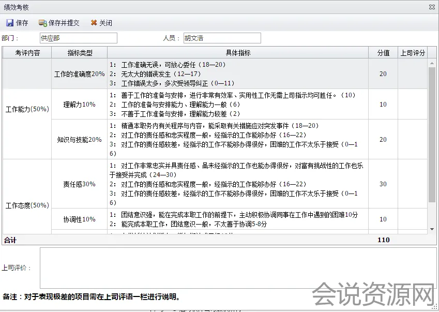Click the table scrollbar up arrow
This screenshot has height=312, width=439.
coord(432,63)
